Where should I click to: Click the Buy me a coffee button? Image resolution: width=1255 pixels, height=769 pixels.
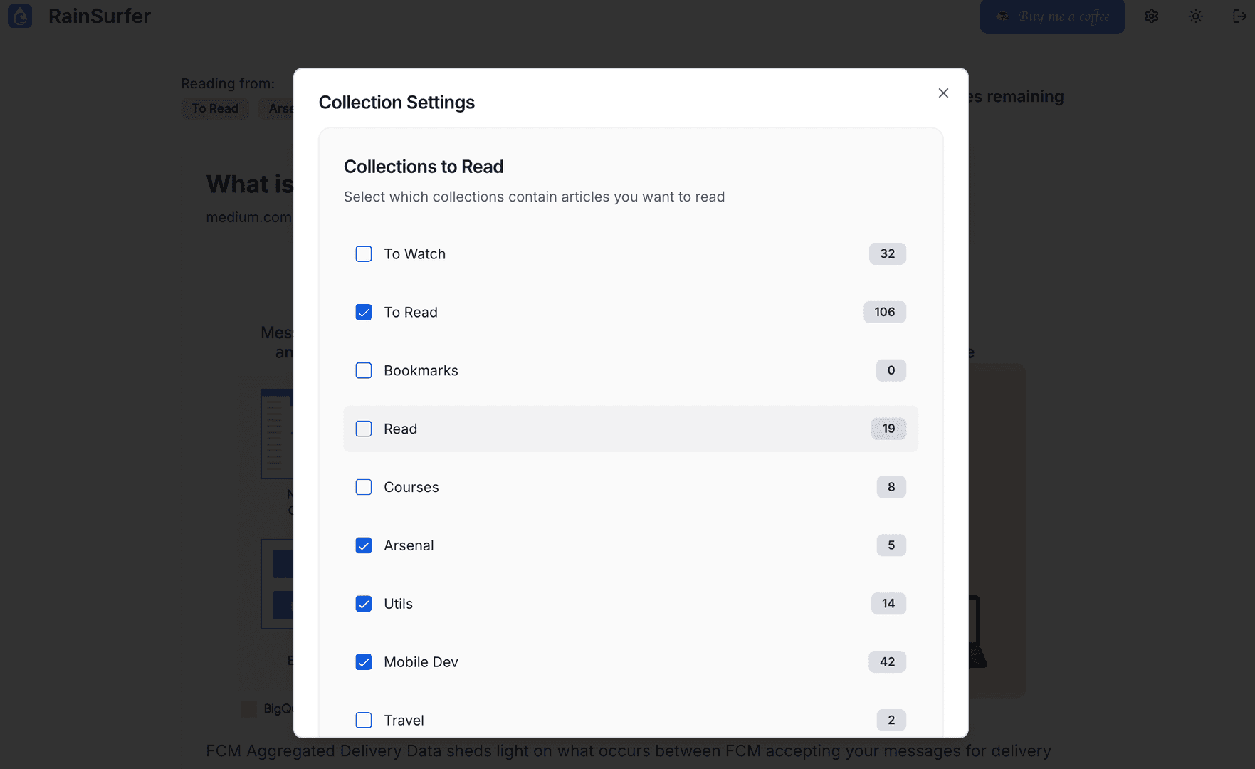click(x=1052, y=16)
